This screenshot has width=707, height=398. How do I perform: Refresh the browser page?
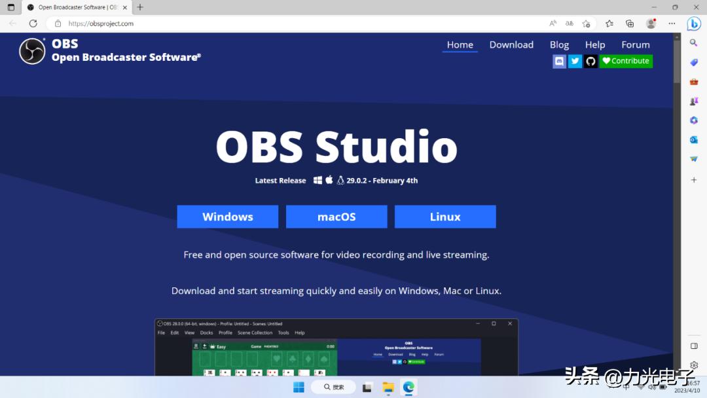click(x=33, y=24)
